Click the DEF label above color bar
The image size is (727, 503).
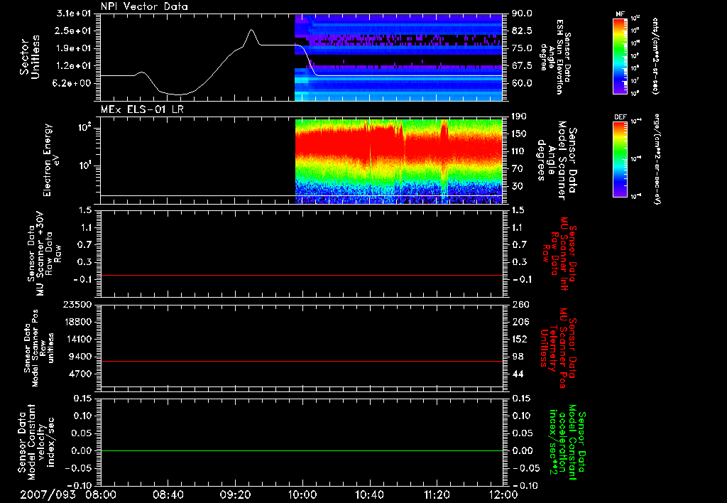(x=621, y=117)
